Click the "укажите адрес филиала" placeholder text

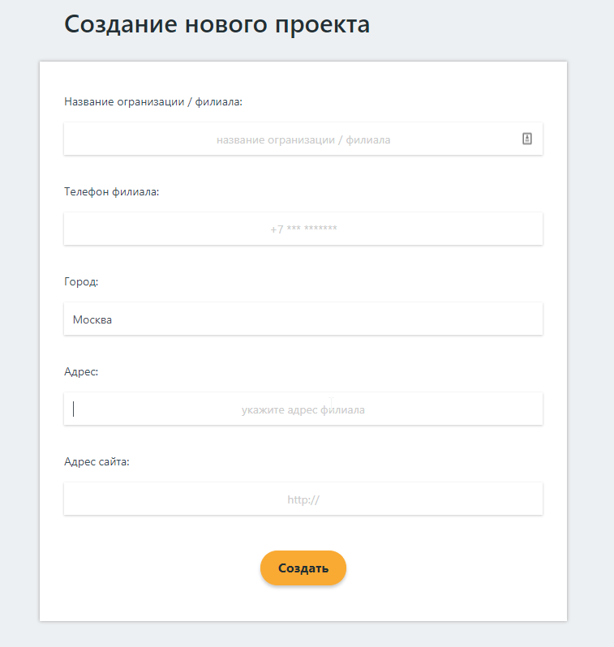click(303, 410)
